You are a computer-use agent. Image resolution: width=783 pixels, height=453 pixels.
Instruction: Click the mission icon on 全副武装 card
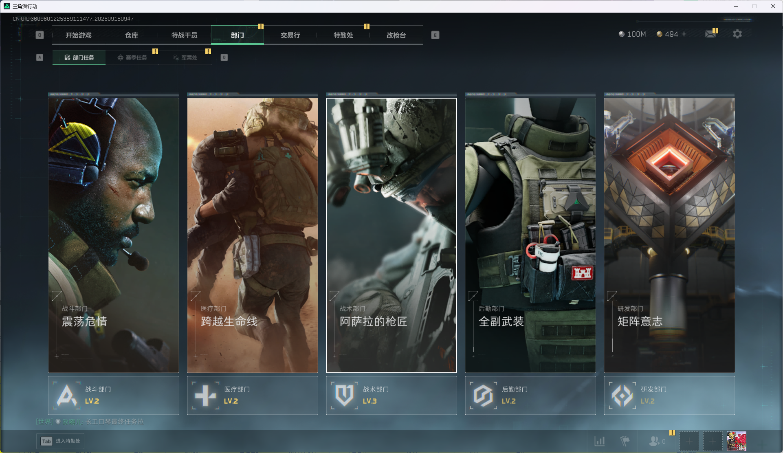pos(473,296)
